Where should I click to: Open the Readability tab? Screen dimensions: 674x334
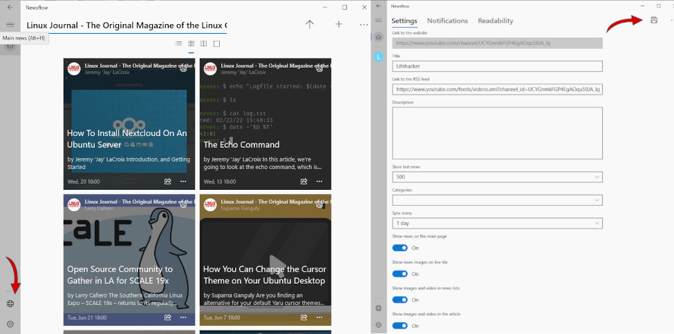pyautogui.click(x=495, y=21)
